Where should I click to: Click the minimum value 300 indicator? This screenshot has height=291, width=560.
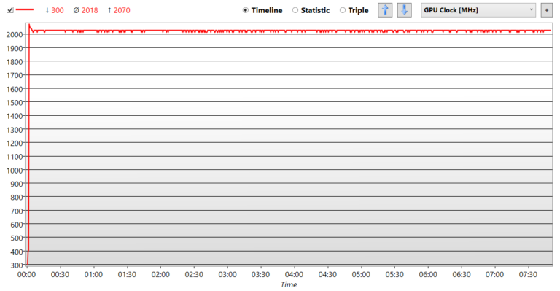coord(54,10)
